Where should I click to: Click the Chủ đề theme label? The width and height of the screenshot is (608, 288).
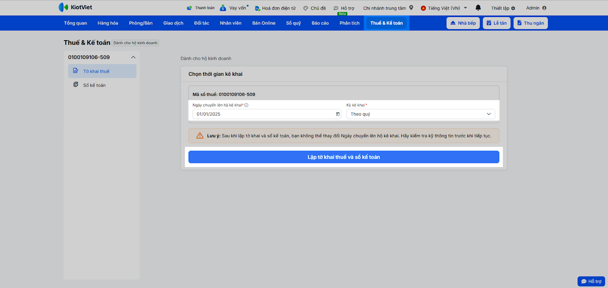(318, 8)
